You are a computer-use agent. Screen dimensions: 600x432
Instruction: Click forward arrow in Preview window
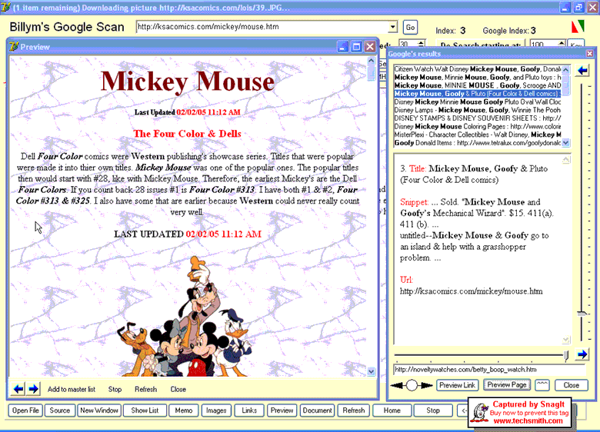coord(34,389)
